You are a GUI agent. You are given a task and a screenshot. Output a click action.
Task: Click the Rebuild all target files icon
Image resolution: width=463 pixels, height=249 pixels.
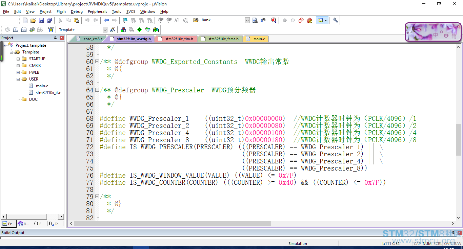tap(24, 30)
